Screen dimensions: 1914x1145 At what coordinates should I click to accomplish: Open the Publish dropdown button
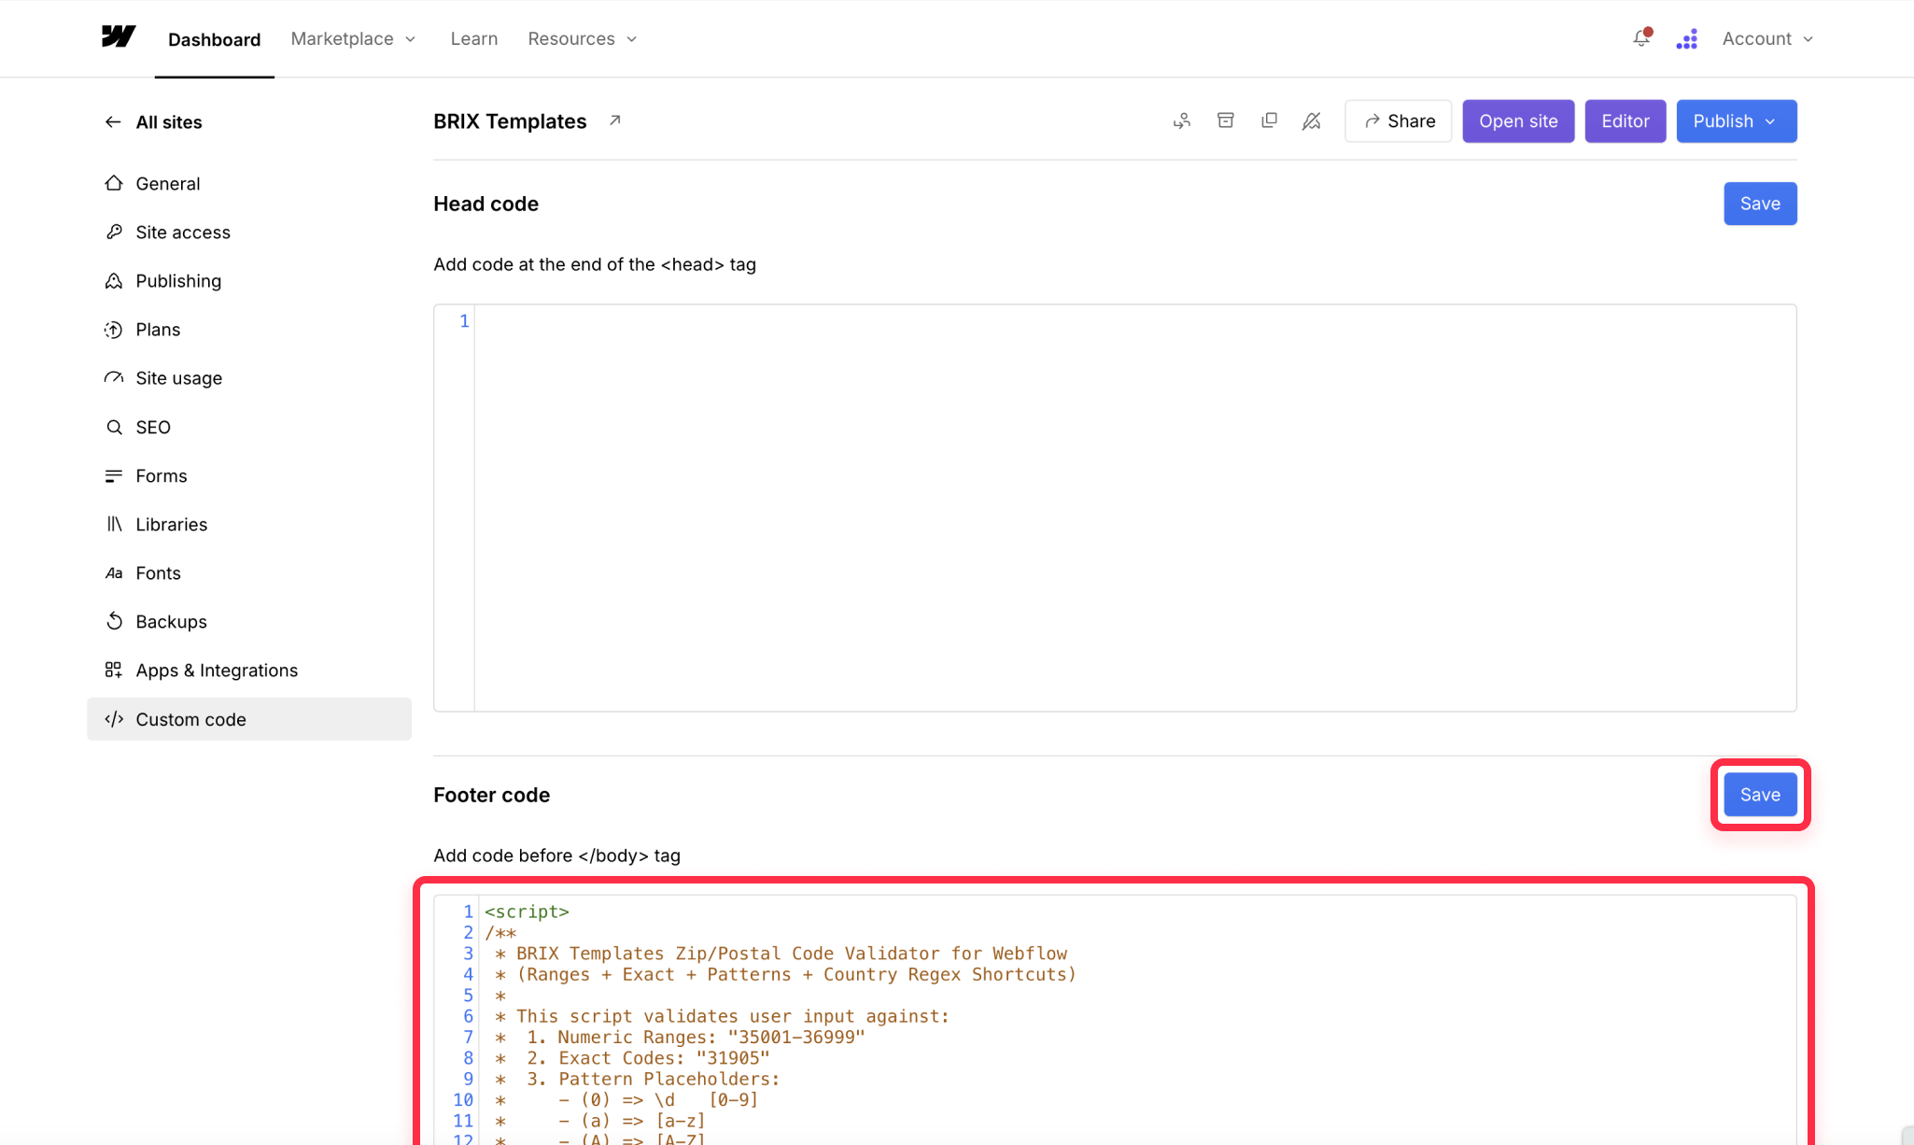(x=1736, y=121)
